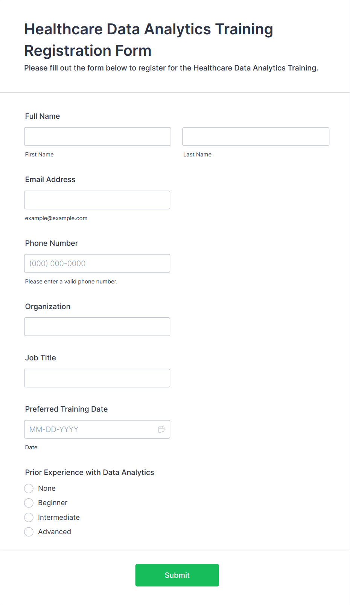This screenshot has width=350, height=605.
Task: Select the Beginner radio button
Action: [x=29, y=503]
